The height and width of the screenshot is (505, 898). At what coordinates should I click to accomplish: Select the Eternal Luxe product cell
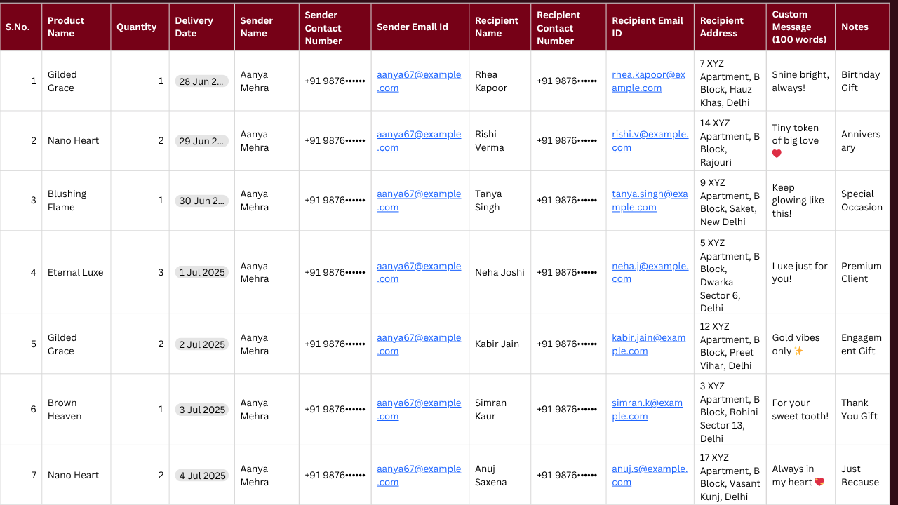(76, 272)
